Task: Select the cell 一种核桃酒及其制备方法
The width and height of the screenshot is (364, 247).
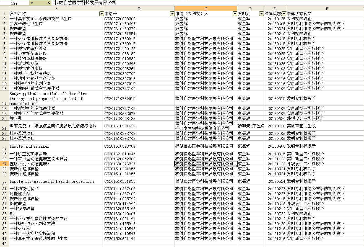Action: point(56,223)
